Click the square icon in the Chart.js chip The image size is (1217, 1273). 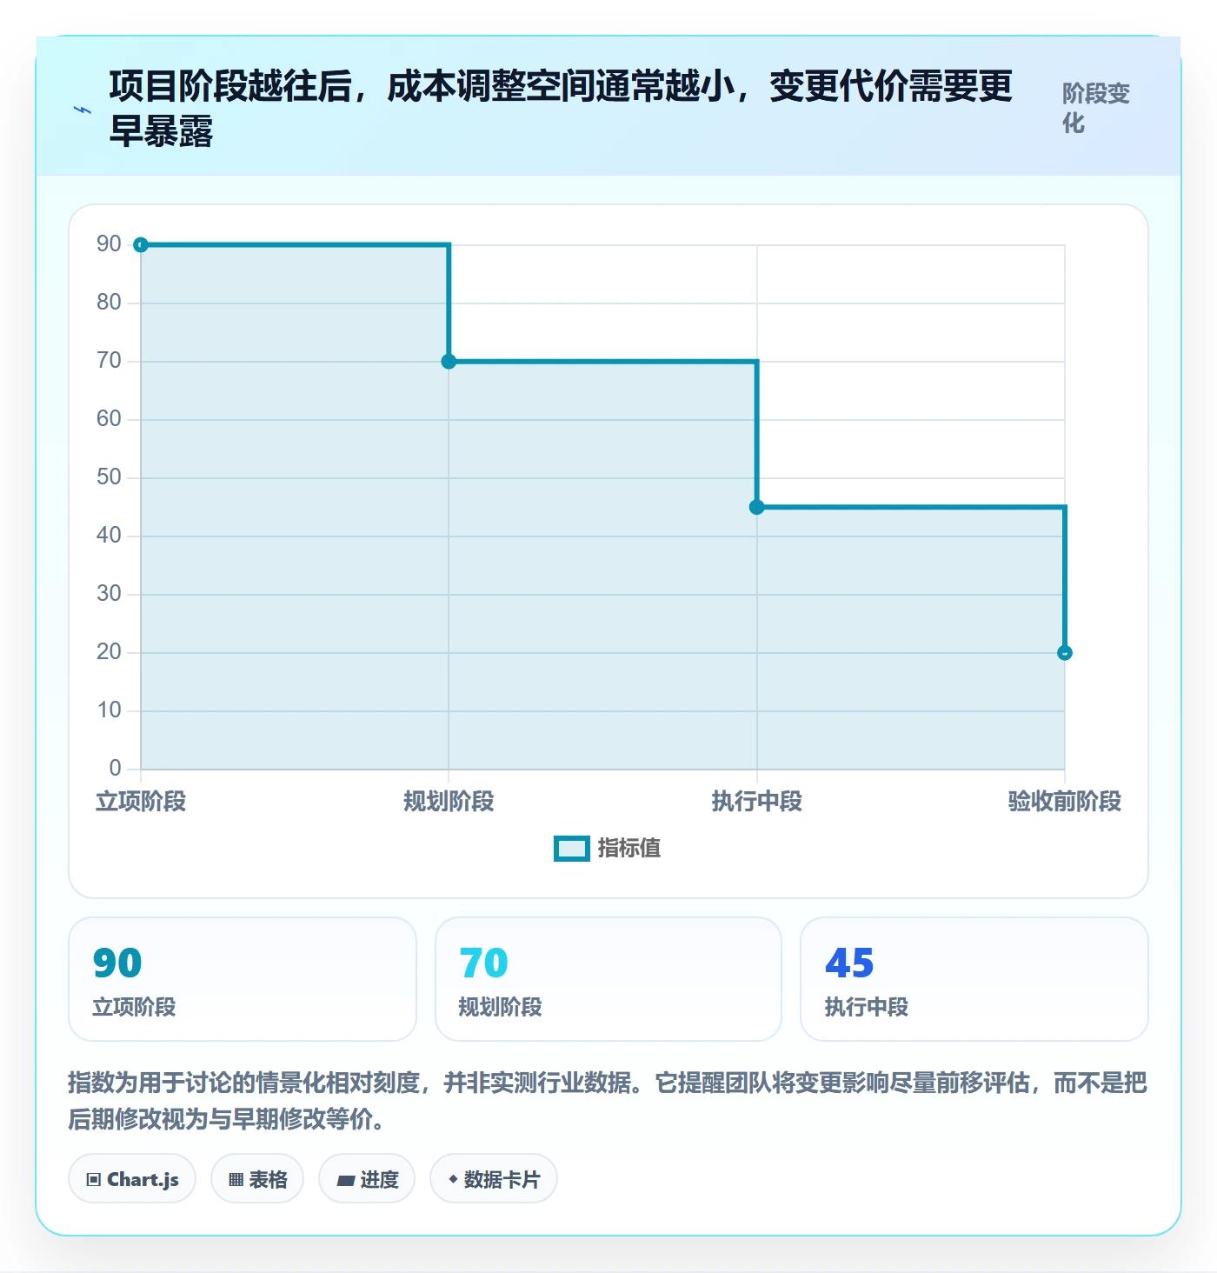pos(94,1180)
